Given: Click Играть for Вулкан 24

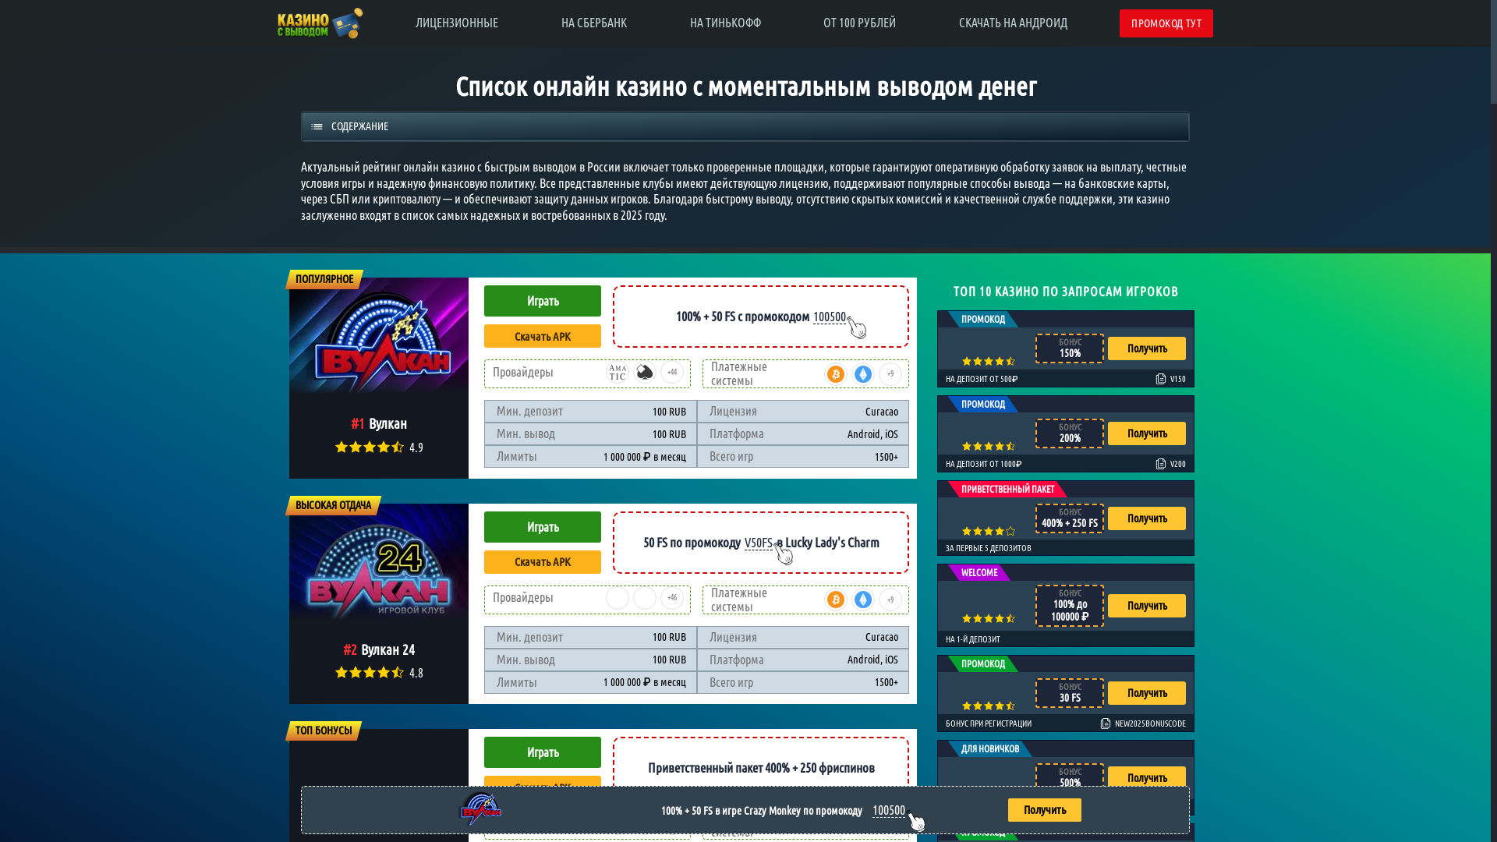Looking at the screenshot, I should pos(543,527).
